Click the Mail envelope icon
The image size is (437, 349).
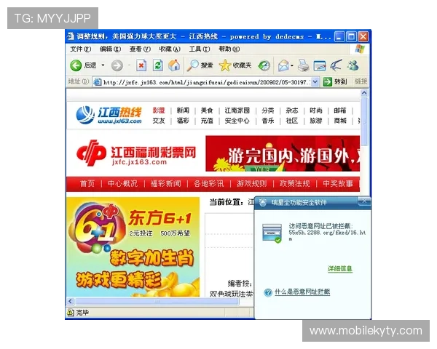283,65
